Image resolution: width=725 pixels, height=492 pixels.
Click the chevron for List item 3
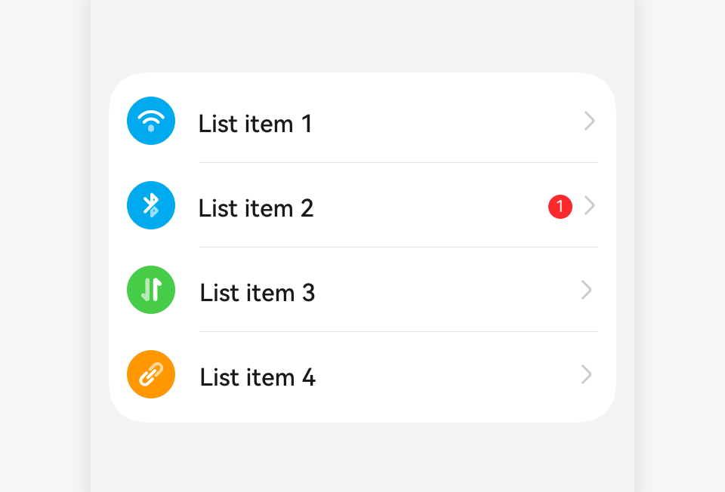[587, 290]
